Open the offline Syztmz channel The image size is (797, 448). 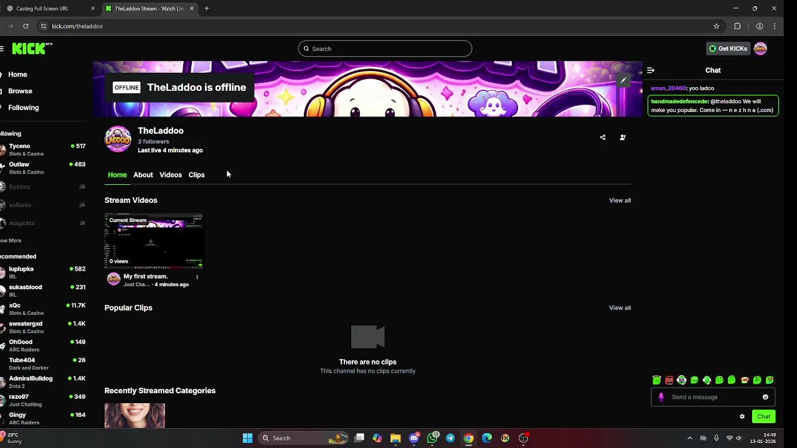[x=44, y=187]
